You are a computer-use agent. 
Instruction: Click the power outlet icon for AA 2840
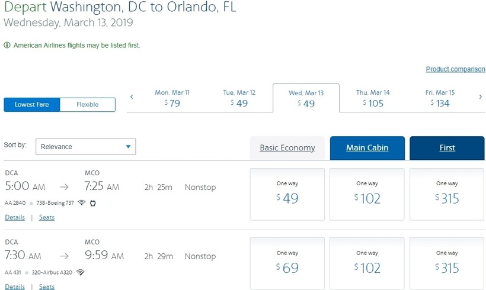pos(92,203)
